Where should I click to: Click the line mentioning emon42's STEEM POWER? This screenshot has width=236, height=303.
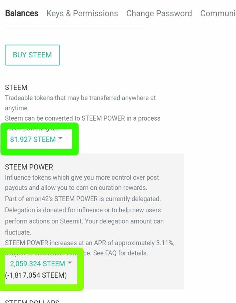point(83,199)
